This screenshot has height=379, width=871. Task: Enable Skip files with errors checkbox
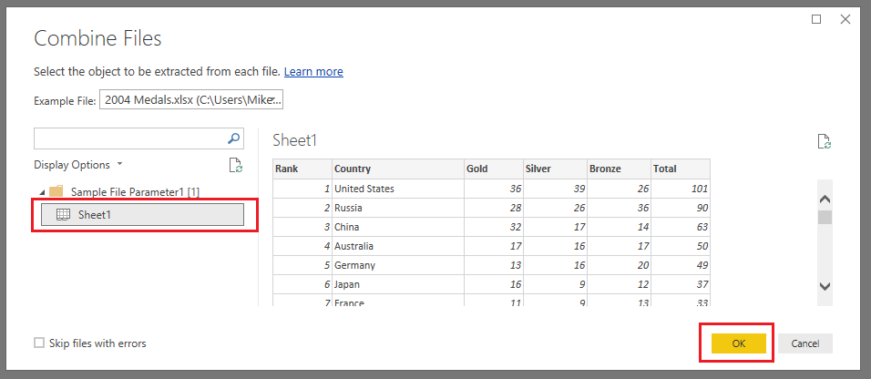(39, 343)
